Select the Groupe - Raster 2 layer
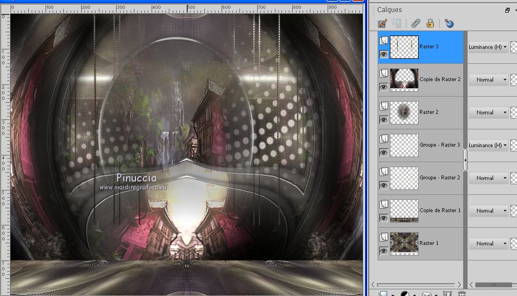Viewport: 517px width, 296px height. tap(439, 178)
